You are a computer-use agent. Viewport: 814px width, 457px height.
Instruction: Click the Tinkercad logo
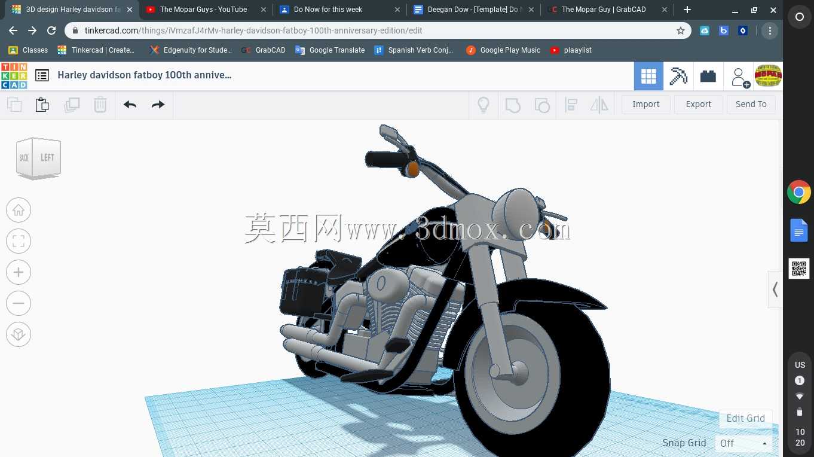[x=14, y=75]
